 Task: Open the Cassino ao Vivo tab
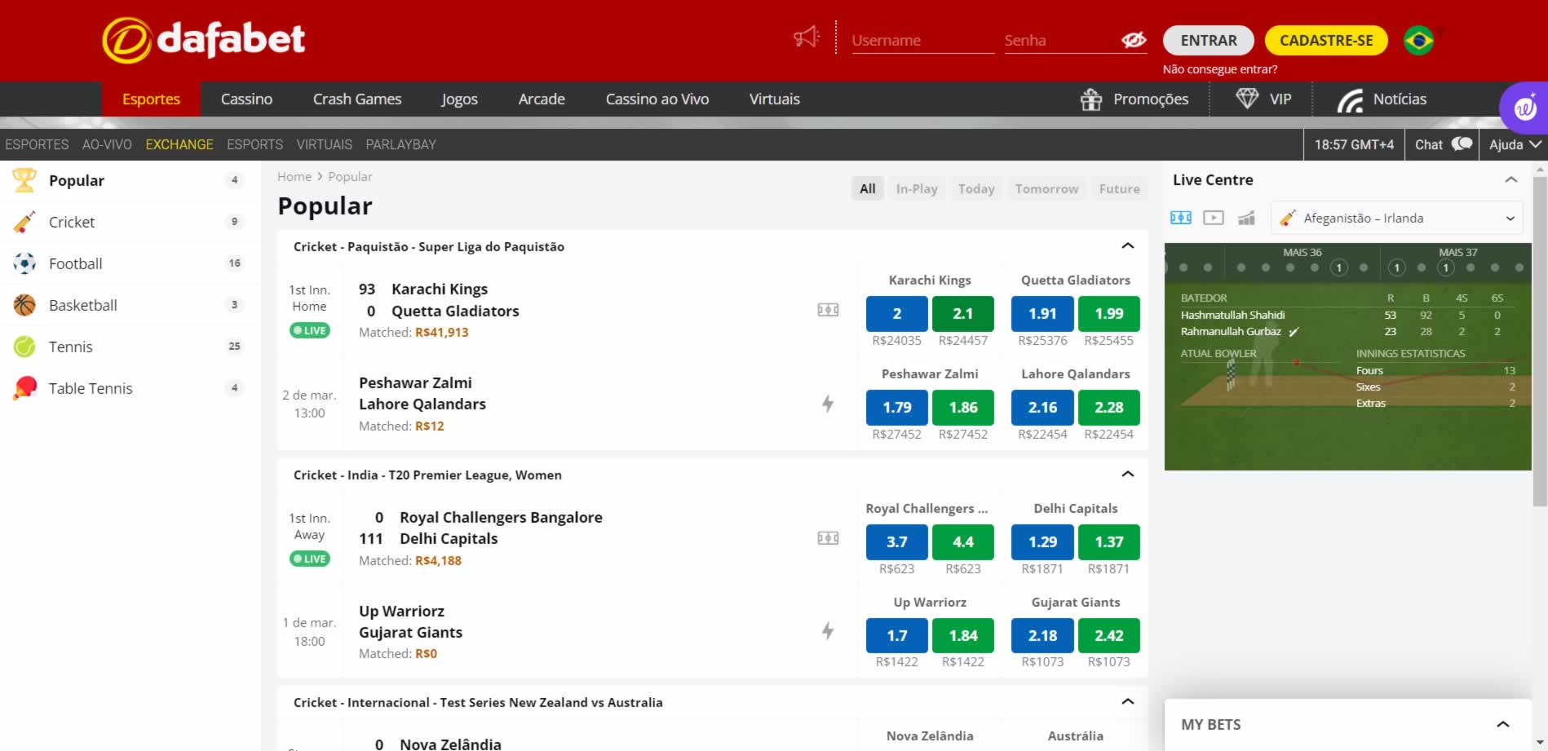[x=657, y=99]
